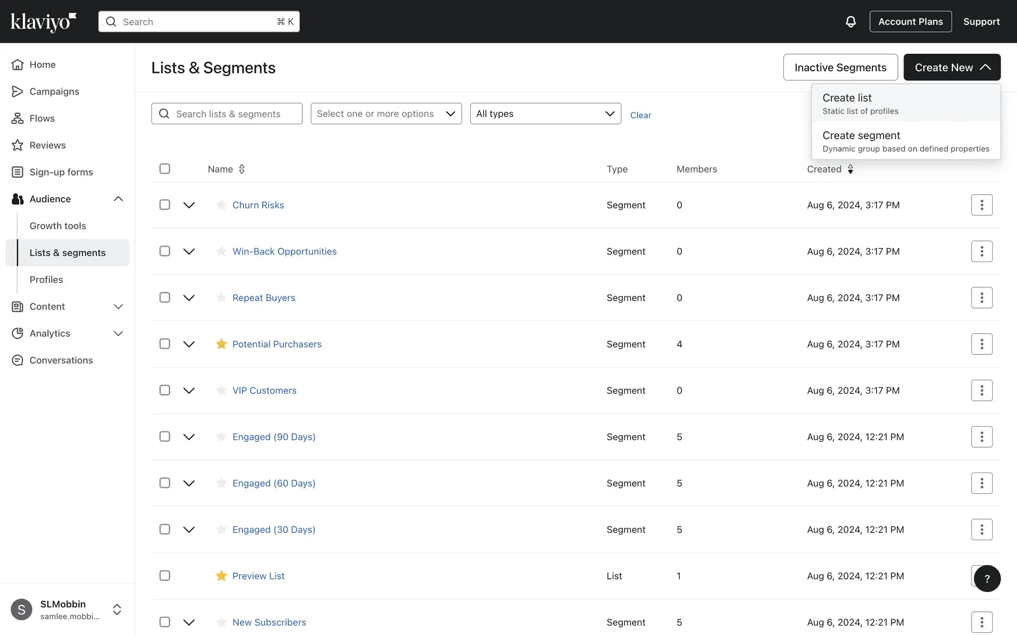Screen dimensions: 1017x635
Task: Open the three-dot menu for Repeat Buyers
Action: tap(982, 298)
